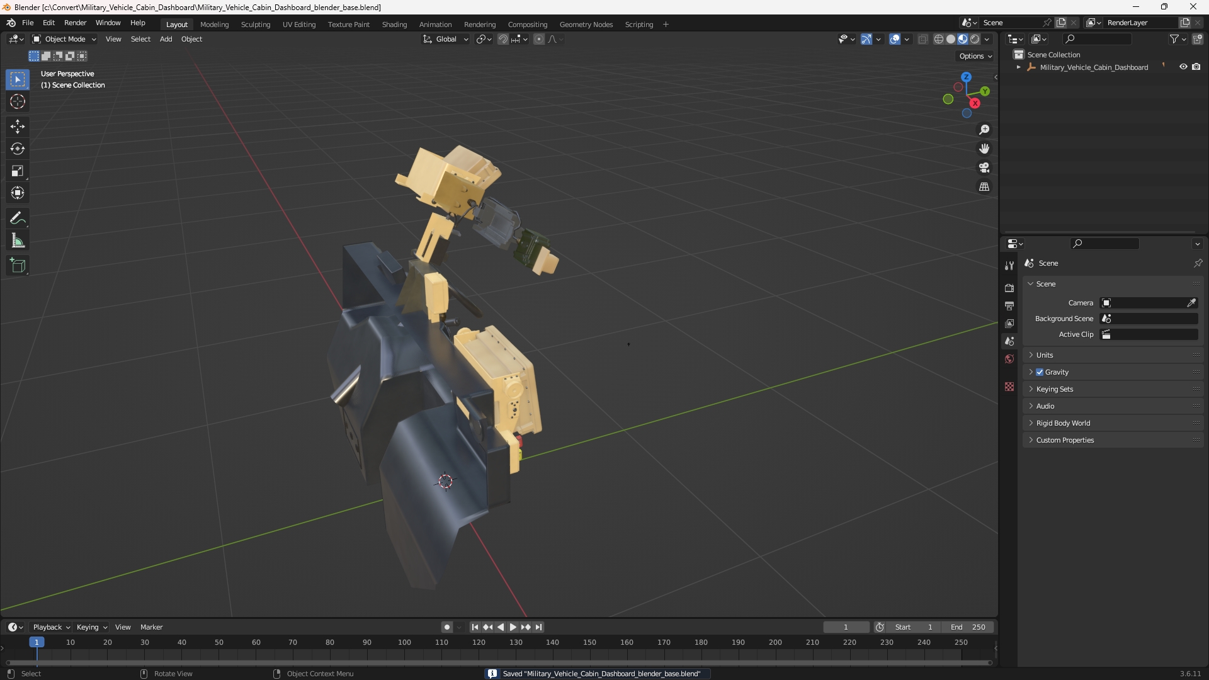Select the Measure tool
Screen dimensions: 1209x680
pos(18,241)
